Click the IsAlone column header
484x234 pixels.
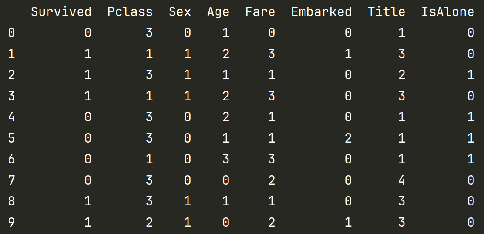click(x=447, y=12)
